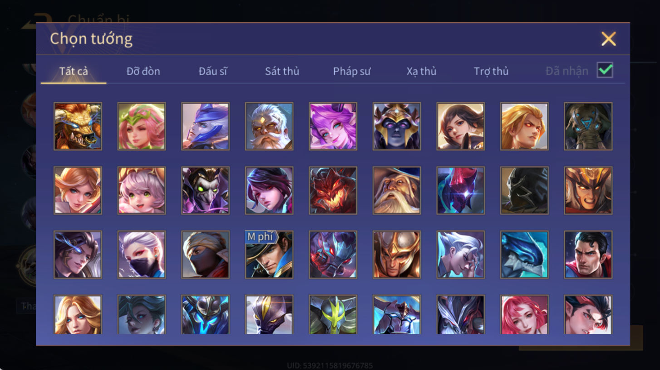This screenshot has width=660, height=370.
Task: Toggle the "Đã nhận" checkbox
Action: (605, 70)
